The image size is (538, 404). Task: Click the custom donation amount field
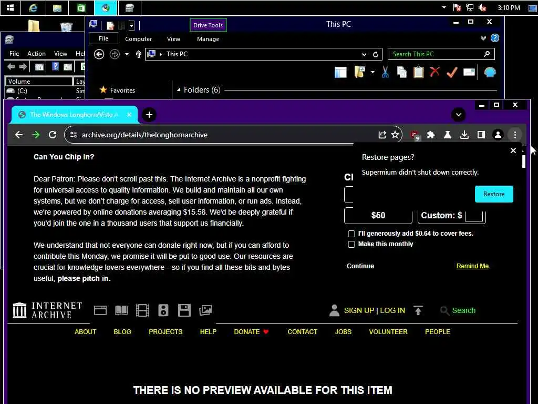point(474,216)
